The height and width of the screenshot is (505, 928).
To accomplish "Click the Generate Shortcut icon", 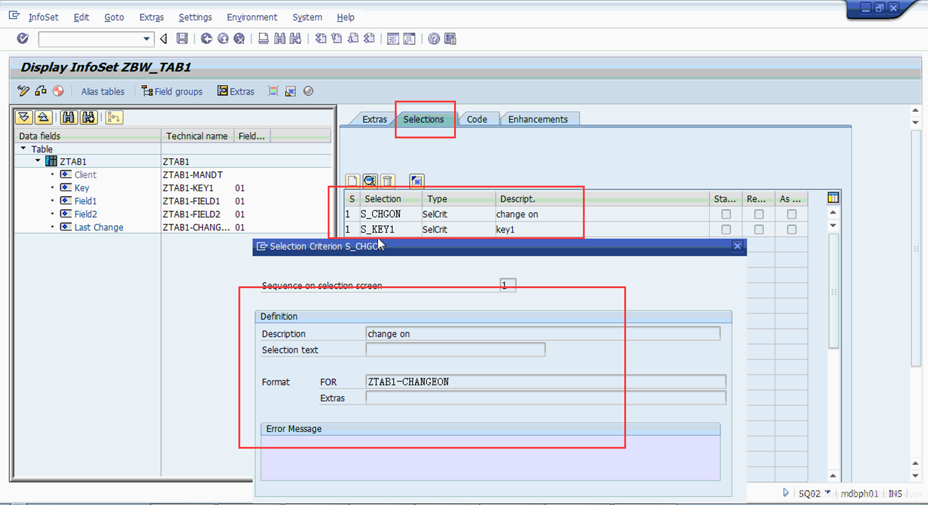I will (409, 39).
